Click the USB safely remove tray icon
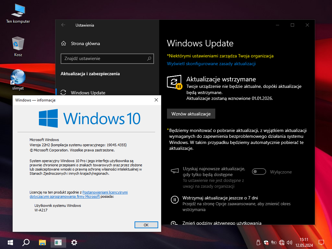 (258, 242)
